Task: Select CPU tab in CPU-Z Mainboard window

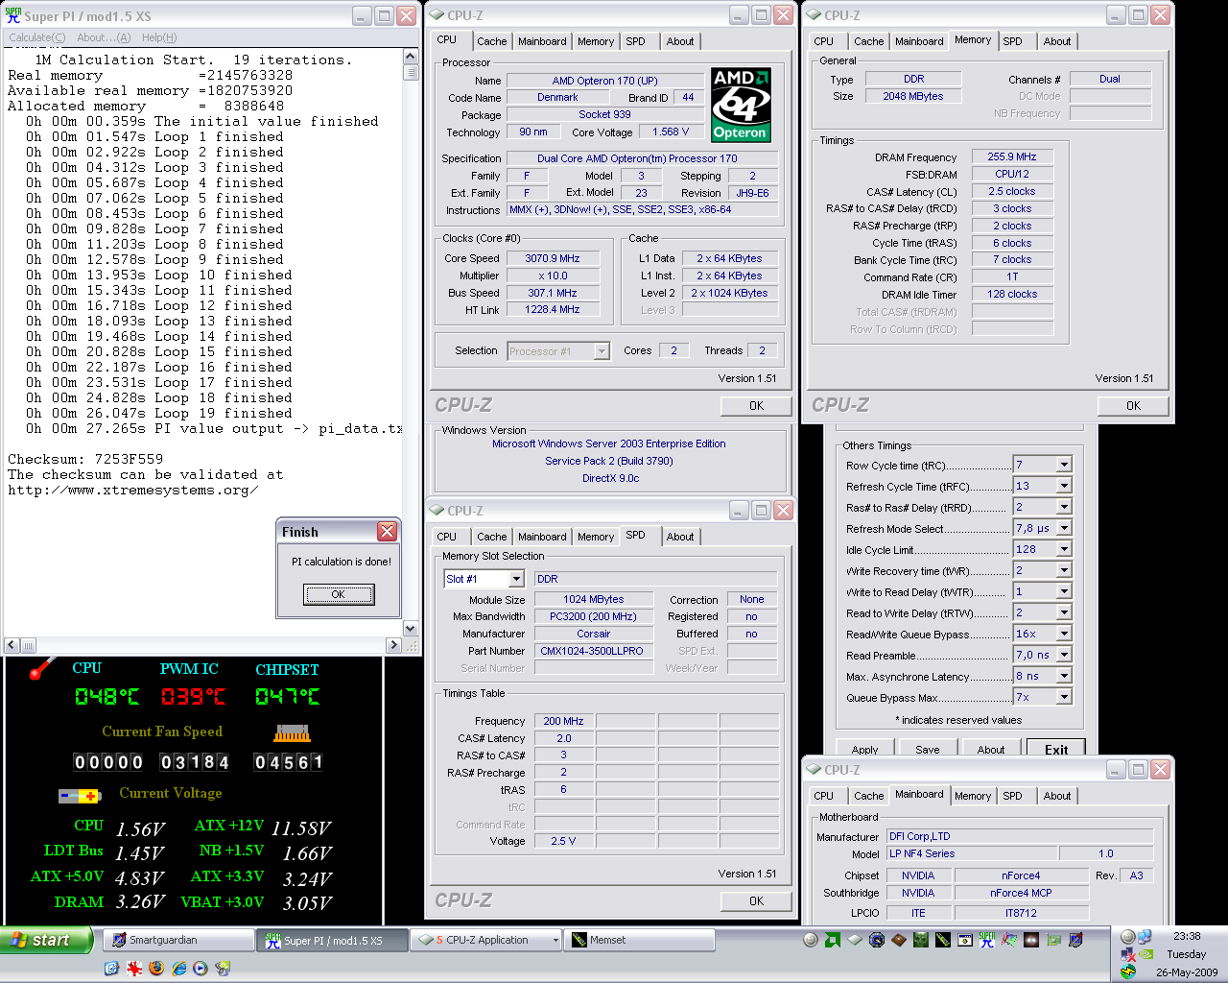Action: [823, 796]
